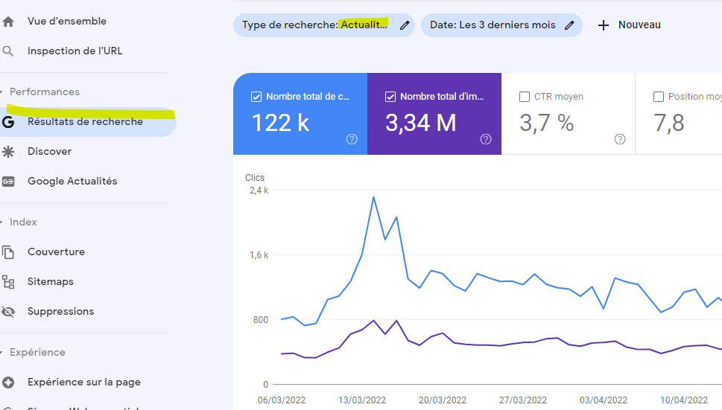Uncheck the Nombre total d'impressions checkbox

coord(390,97)
